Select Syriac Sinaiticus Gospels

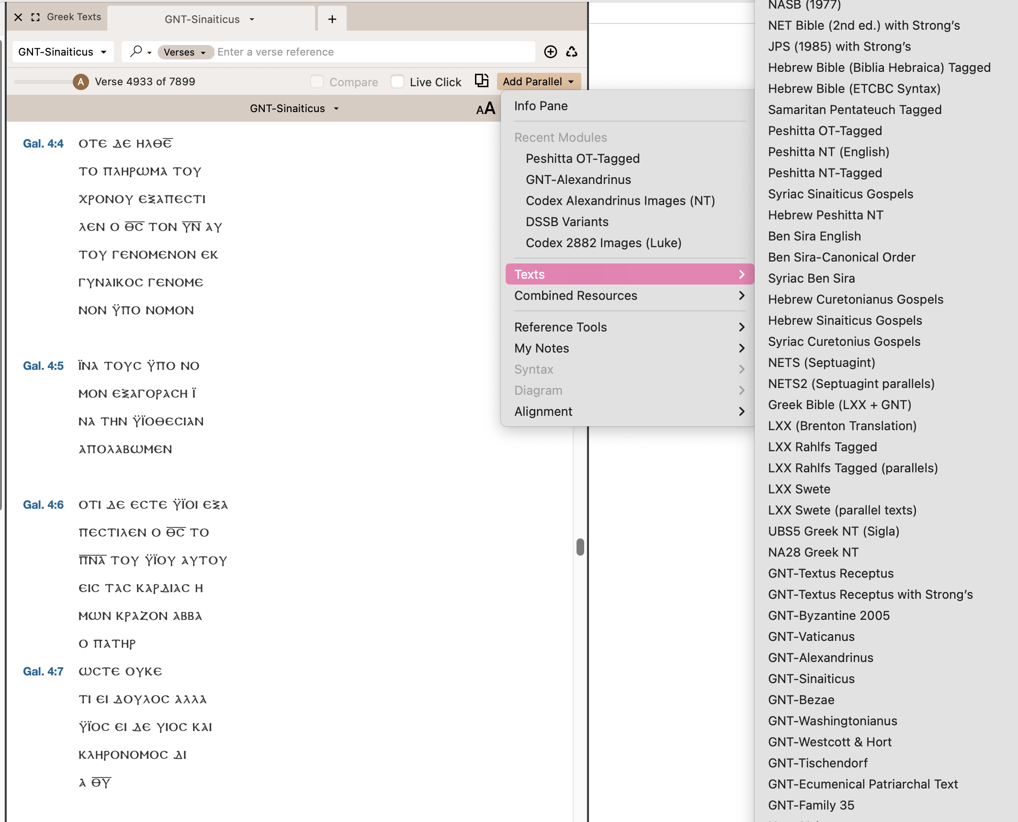point(840,194)
